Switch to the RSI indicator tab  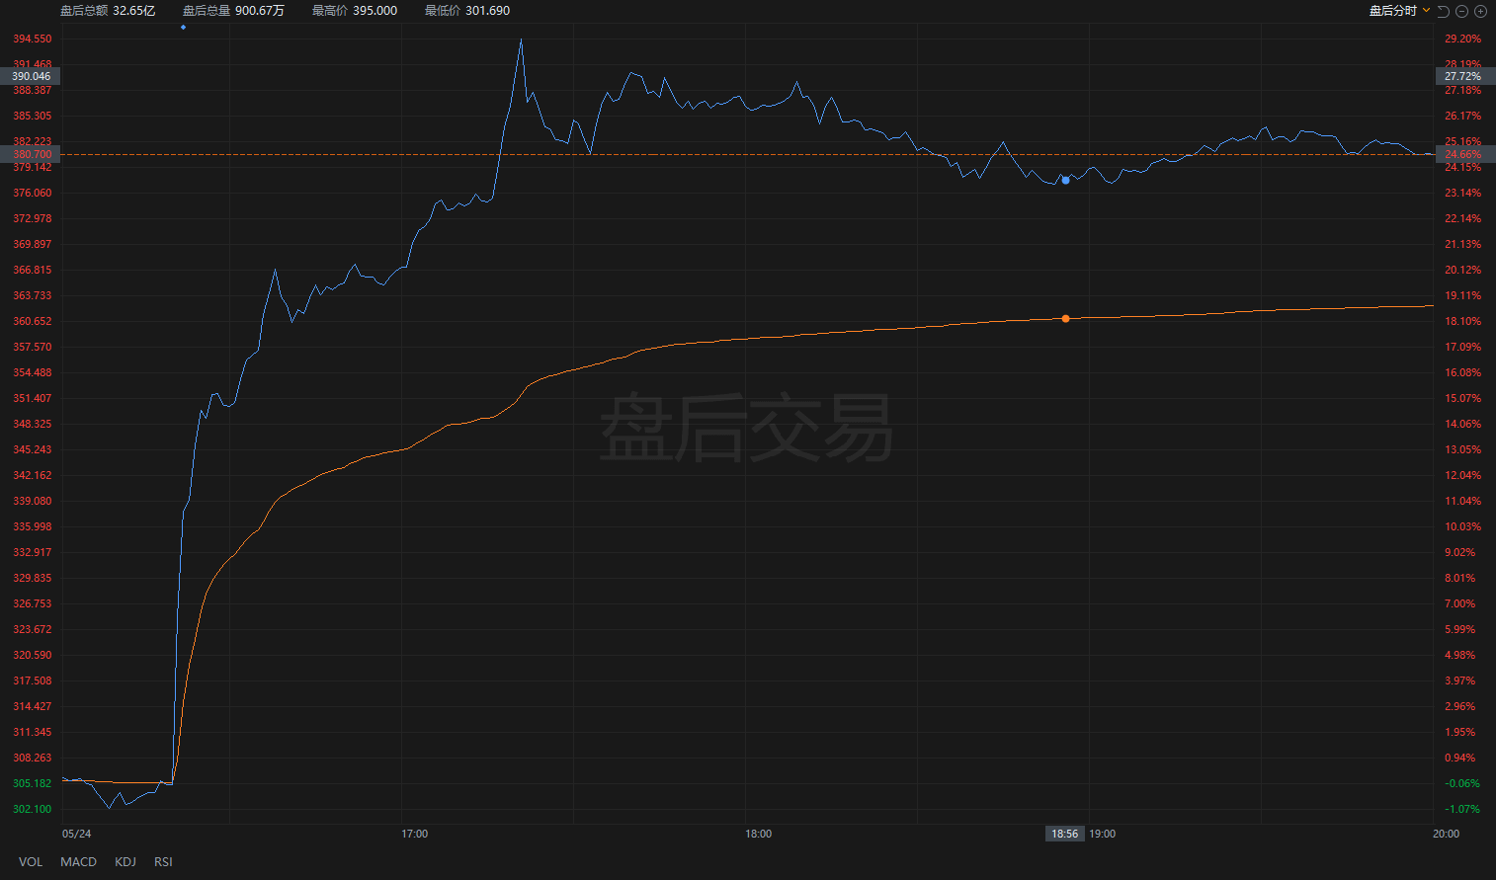(163, 862)
